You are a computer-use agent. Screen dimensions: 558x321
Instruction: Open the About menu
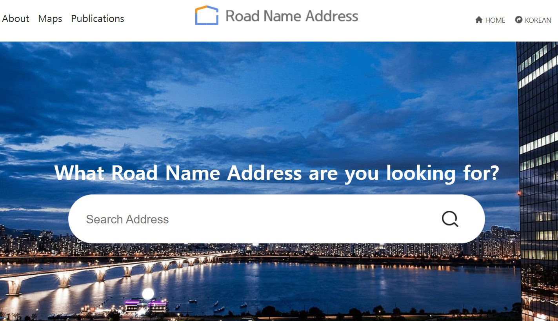pyautogui.click(x=16, y=18)
